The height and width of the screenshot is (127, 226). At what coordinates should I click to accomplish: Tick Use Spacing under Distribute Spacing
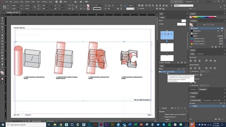(x=190, y=85)
